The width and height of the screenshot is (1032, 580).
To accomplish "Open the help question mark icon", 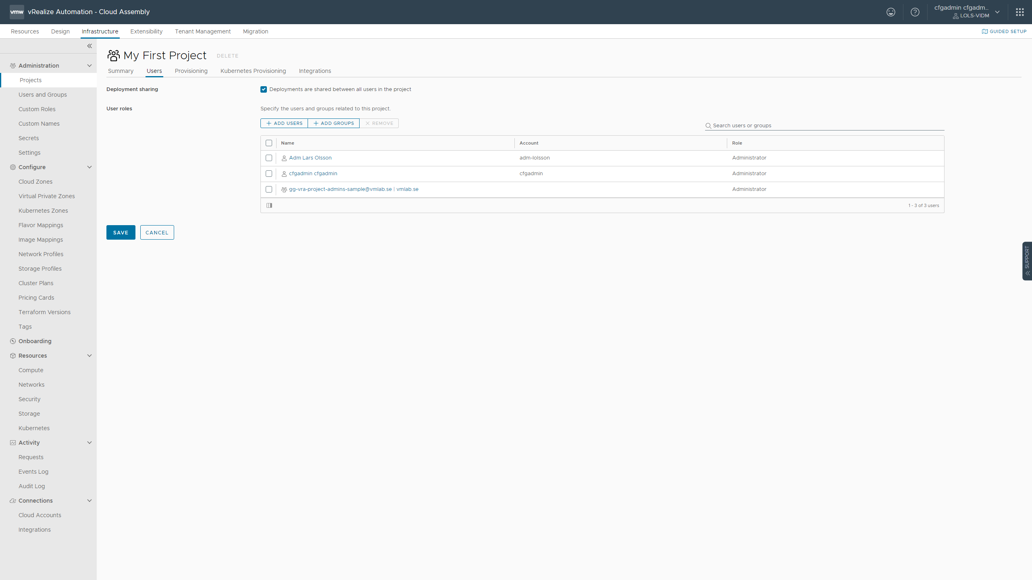I will 915,12.
